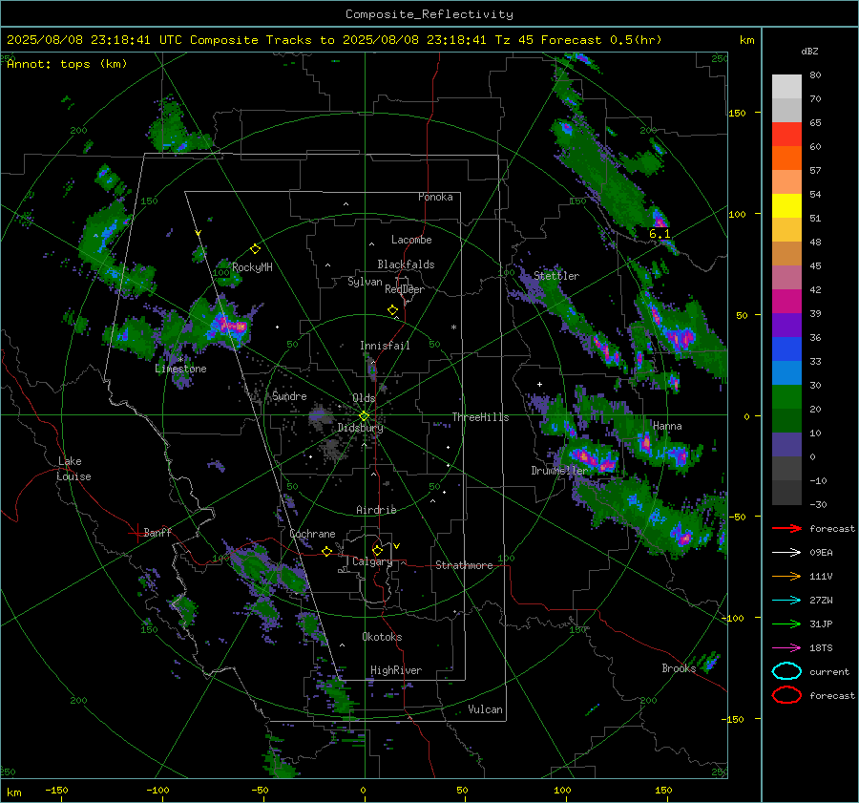Click the yellow radar-center diamond at Didsbury

[364, 416]
